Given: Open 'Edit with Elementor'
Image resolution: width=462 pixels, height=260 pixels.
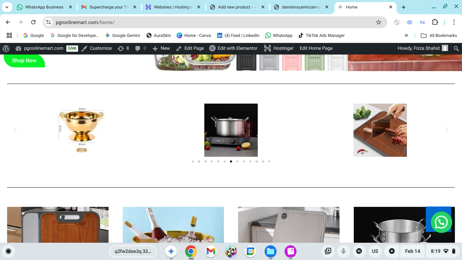Looking at the screenshot, I should pyautogui.click(x=233, y=48).
